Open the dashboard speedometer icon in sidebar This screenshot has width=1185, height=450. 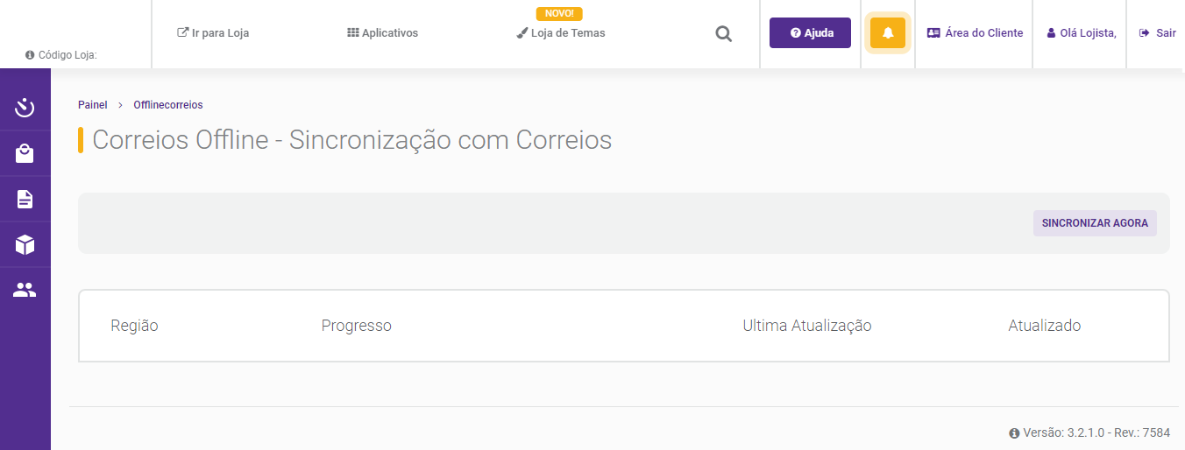coord(25,108)
